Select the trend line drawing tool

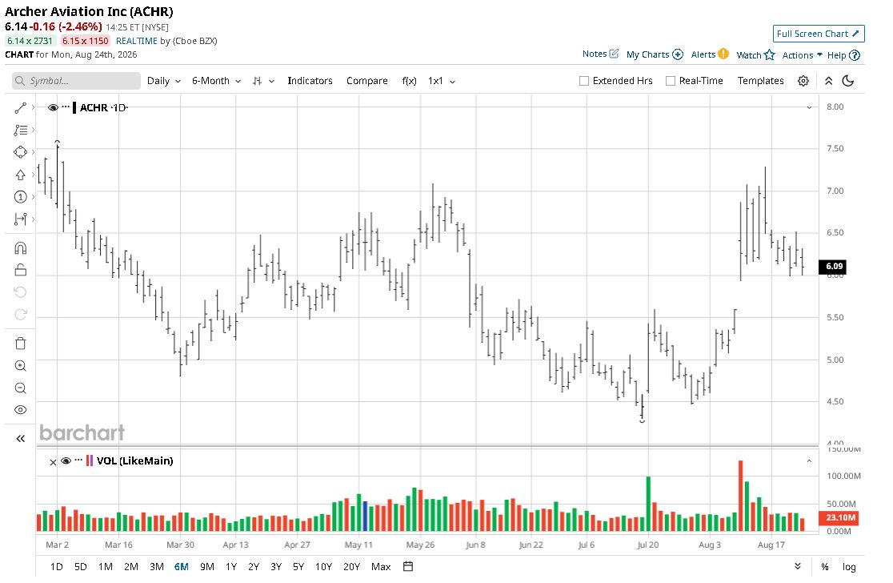tap(21, 107)
